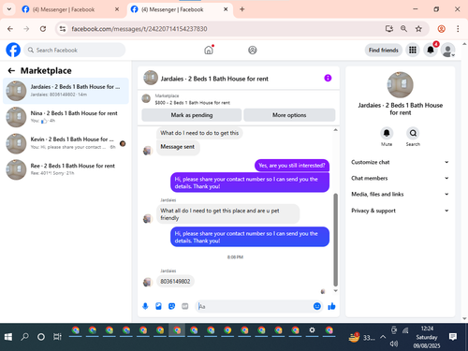Image resolution: width=468 pixels, height=351 pixels.
Task: Click message 'Yes, are you still interested?'
Action: pyautogui.click(x=292, y=166)
